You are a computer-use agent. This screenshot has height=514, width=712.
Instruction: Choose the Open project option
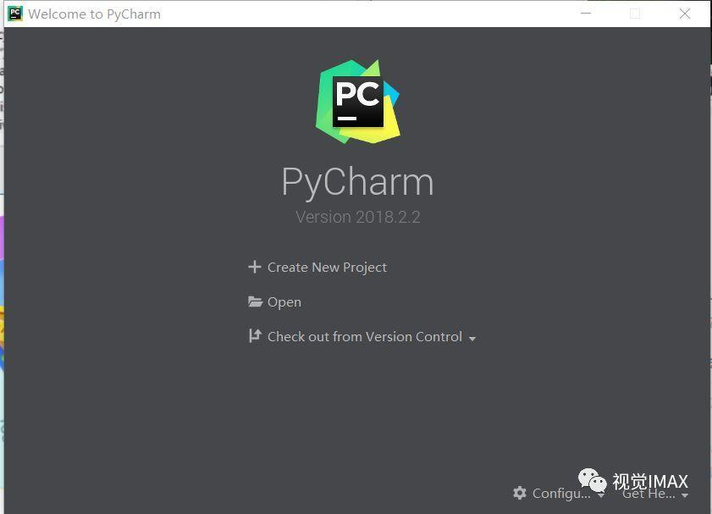[x=284, y=302]
